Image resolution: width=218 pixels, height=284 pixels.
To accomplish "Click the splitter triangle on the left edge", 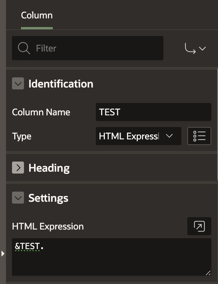I will 3,254.
